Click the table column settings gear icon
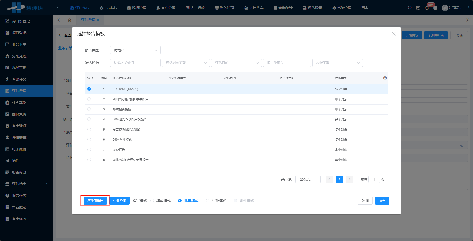The image size is (473, 241). click(x=385, y=78)
